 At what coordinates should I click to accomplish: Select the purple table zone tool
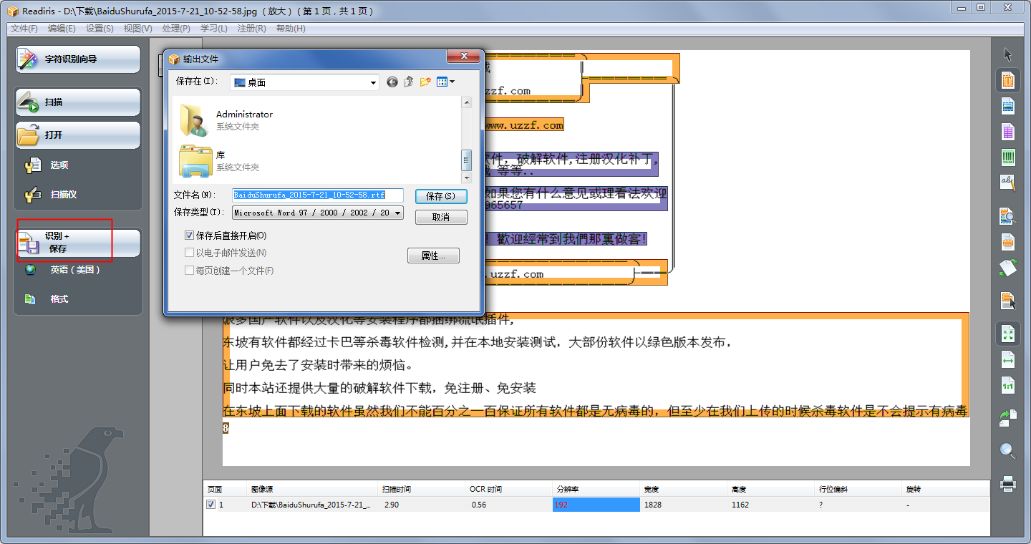(x=1008, y=132)
